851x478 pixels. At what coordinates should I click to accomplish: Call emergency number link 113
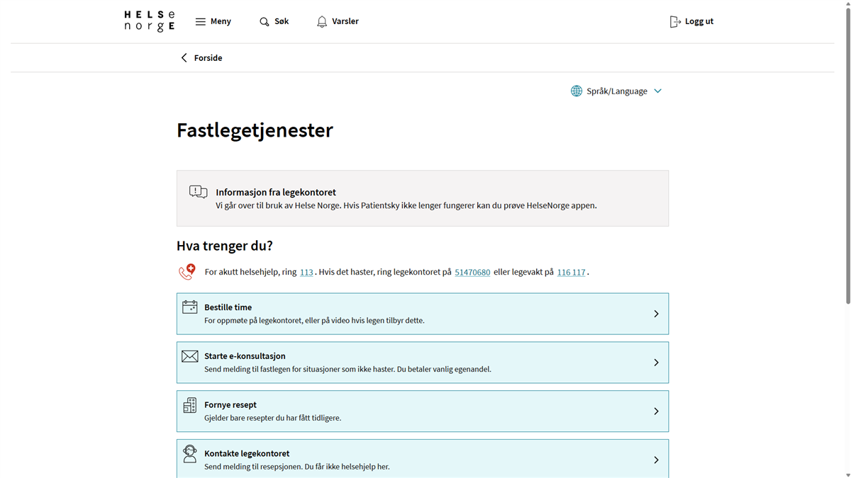click(306, 273)
